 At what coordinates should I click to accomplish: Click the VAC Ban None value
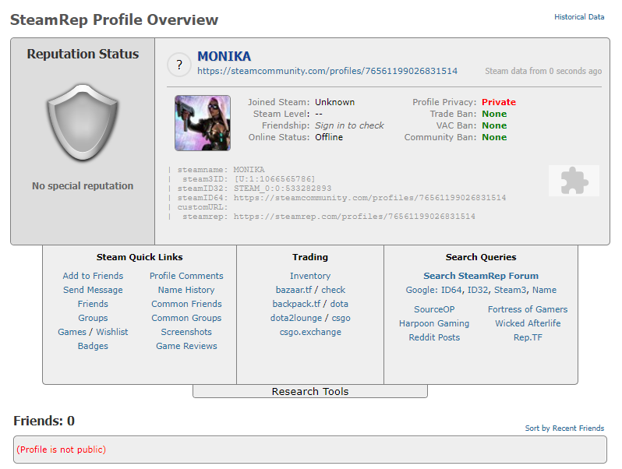coord(494,125)
